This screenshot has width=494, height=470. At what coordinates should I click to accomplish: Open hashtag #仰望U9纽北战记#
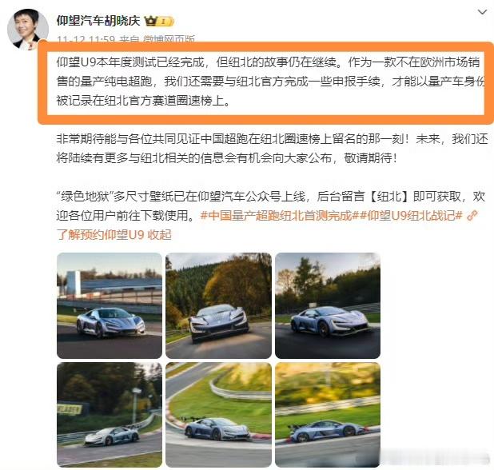tap(410, 216)
